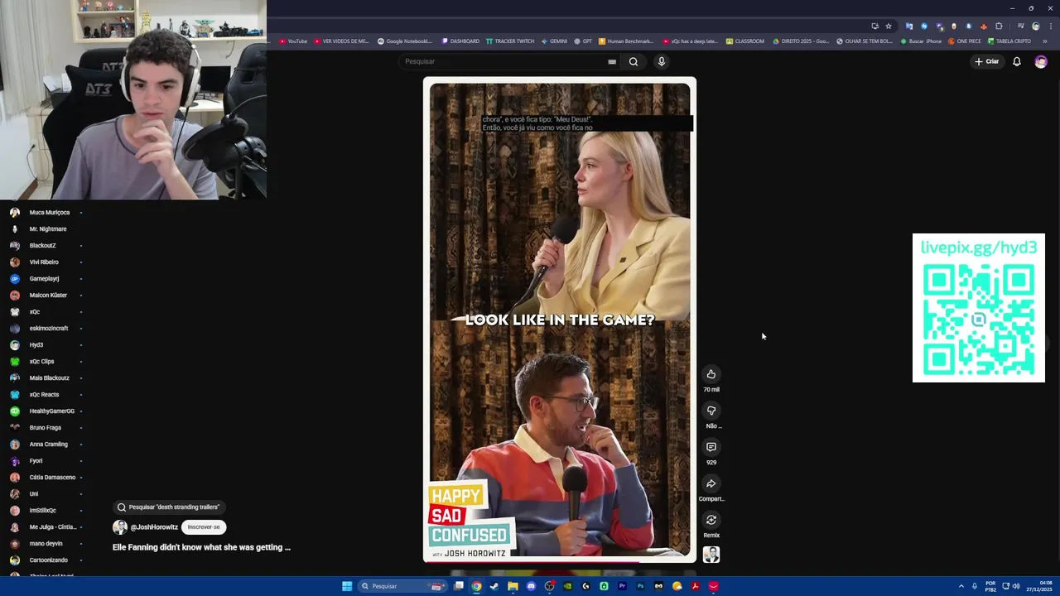Open the Vivi Ribeiro channel
This screenshot has height=596, width=1060.
click(46, 262)
